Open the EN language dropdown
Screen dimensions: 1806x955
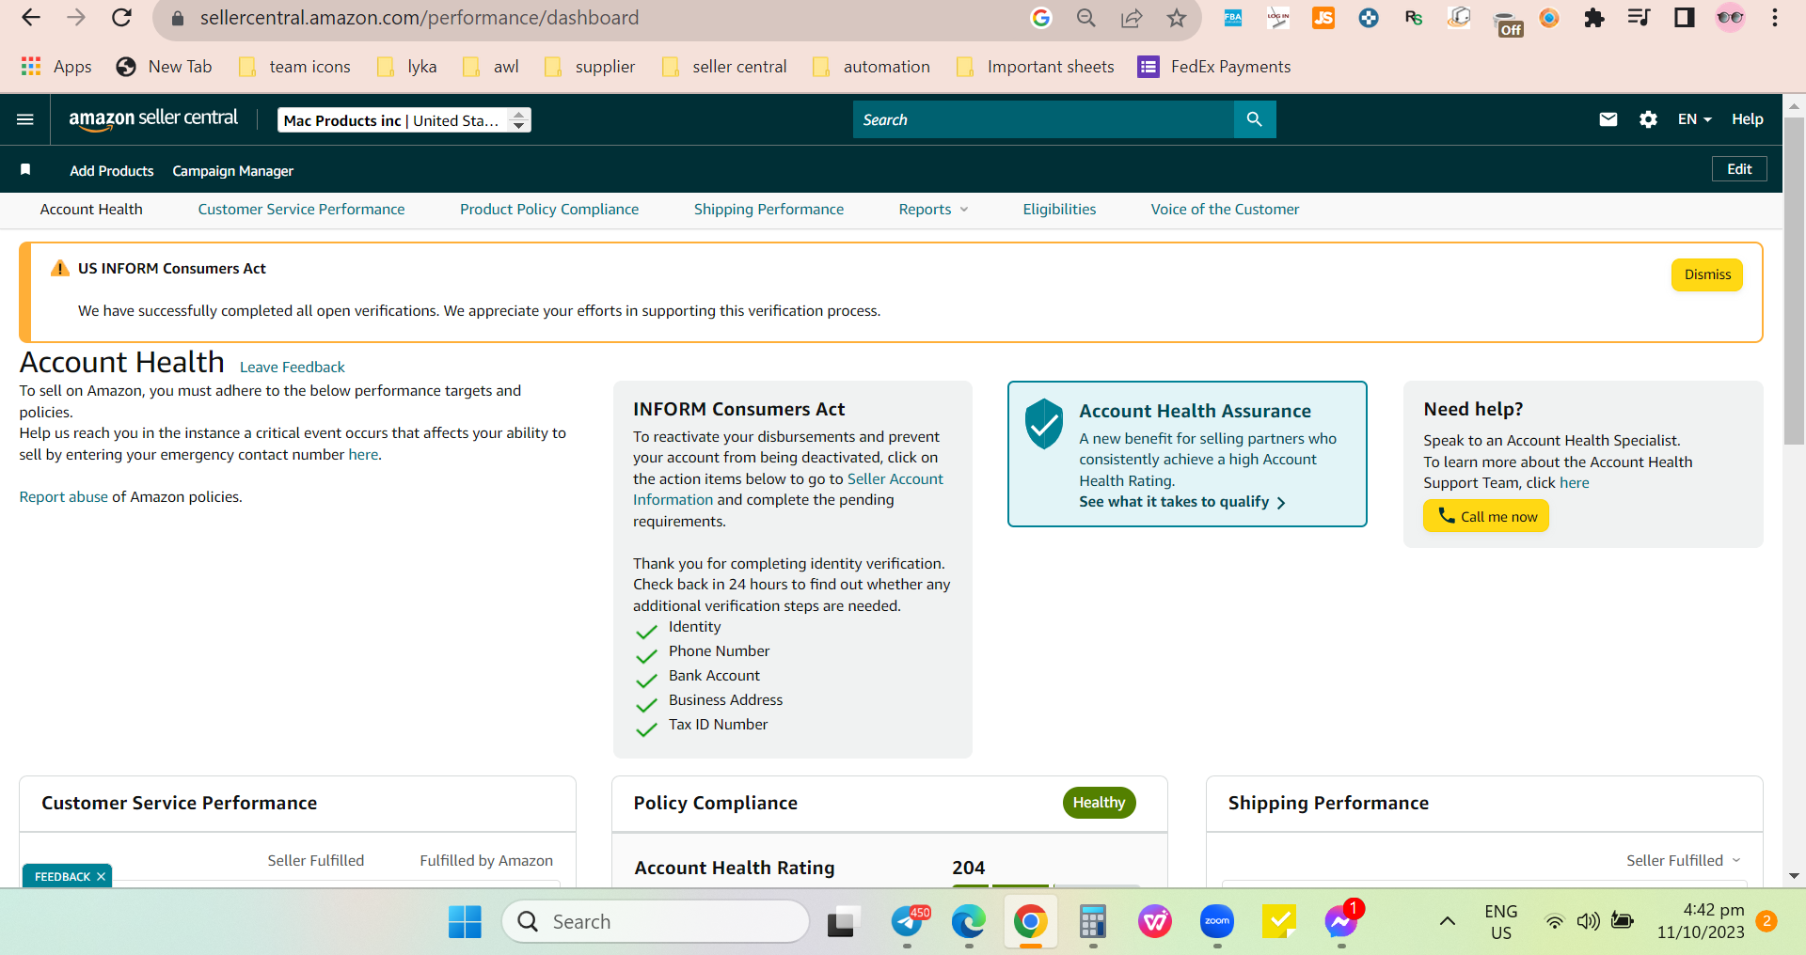(1695, 119)
